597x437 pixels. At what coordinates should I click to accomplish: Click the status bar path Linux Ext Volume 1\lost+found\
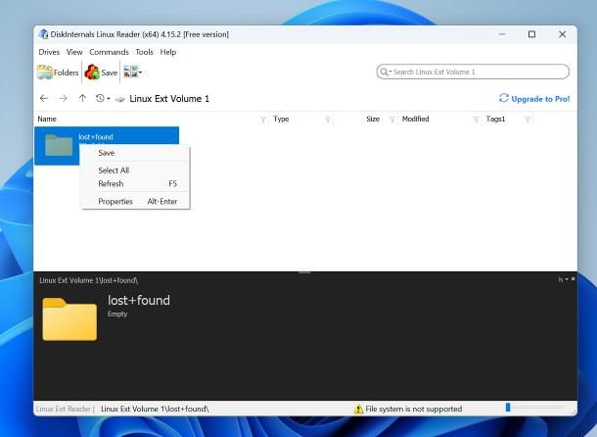[x=155, y=409]
